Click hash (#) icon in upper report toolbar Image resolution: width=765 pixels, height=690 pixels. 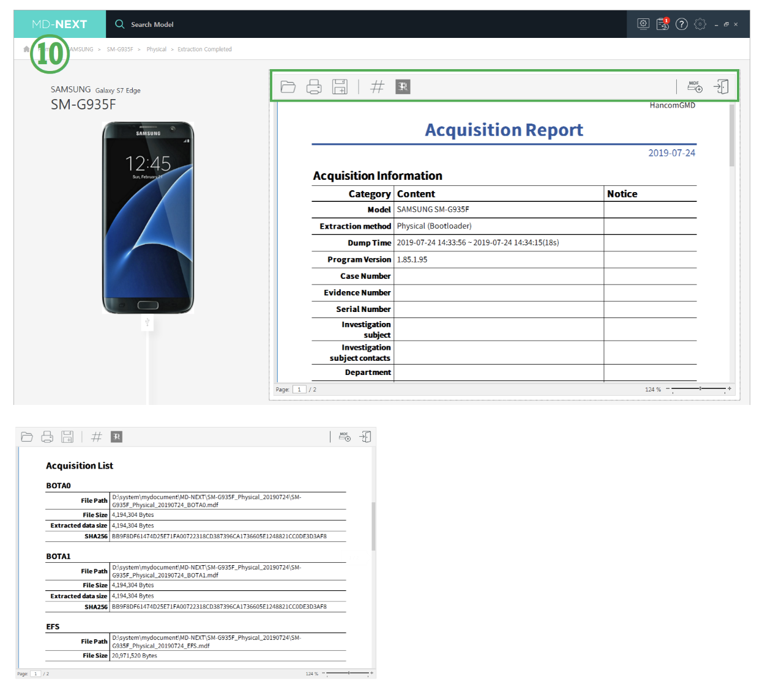pos(377,87)
